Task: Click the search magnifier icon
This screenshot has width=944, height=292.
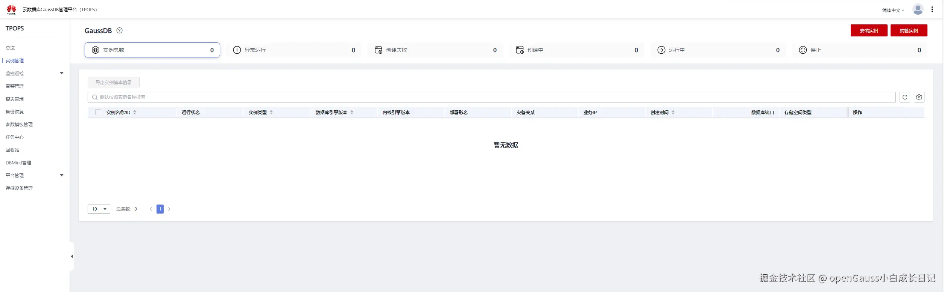Action: click(x=95, y=97)
